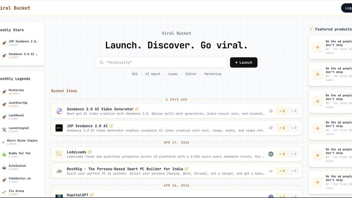Open VibeDoctor.io in Monthly Legends
Image resolution: width=352 pixels, height=198 pixels.
20,179
